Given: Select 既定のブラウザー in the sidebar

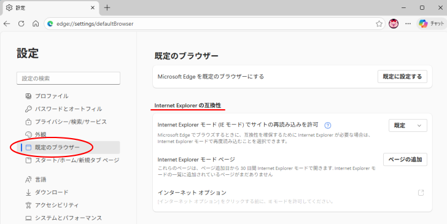Looking at the screenshot, I should click(x=68, y=147).
